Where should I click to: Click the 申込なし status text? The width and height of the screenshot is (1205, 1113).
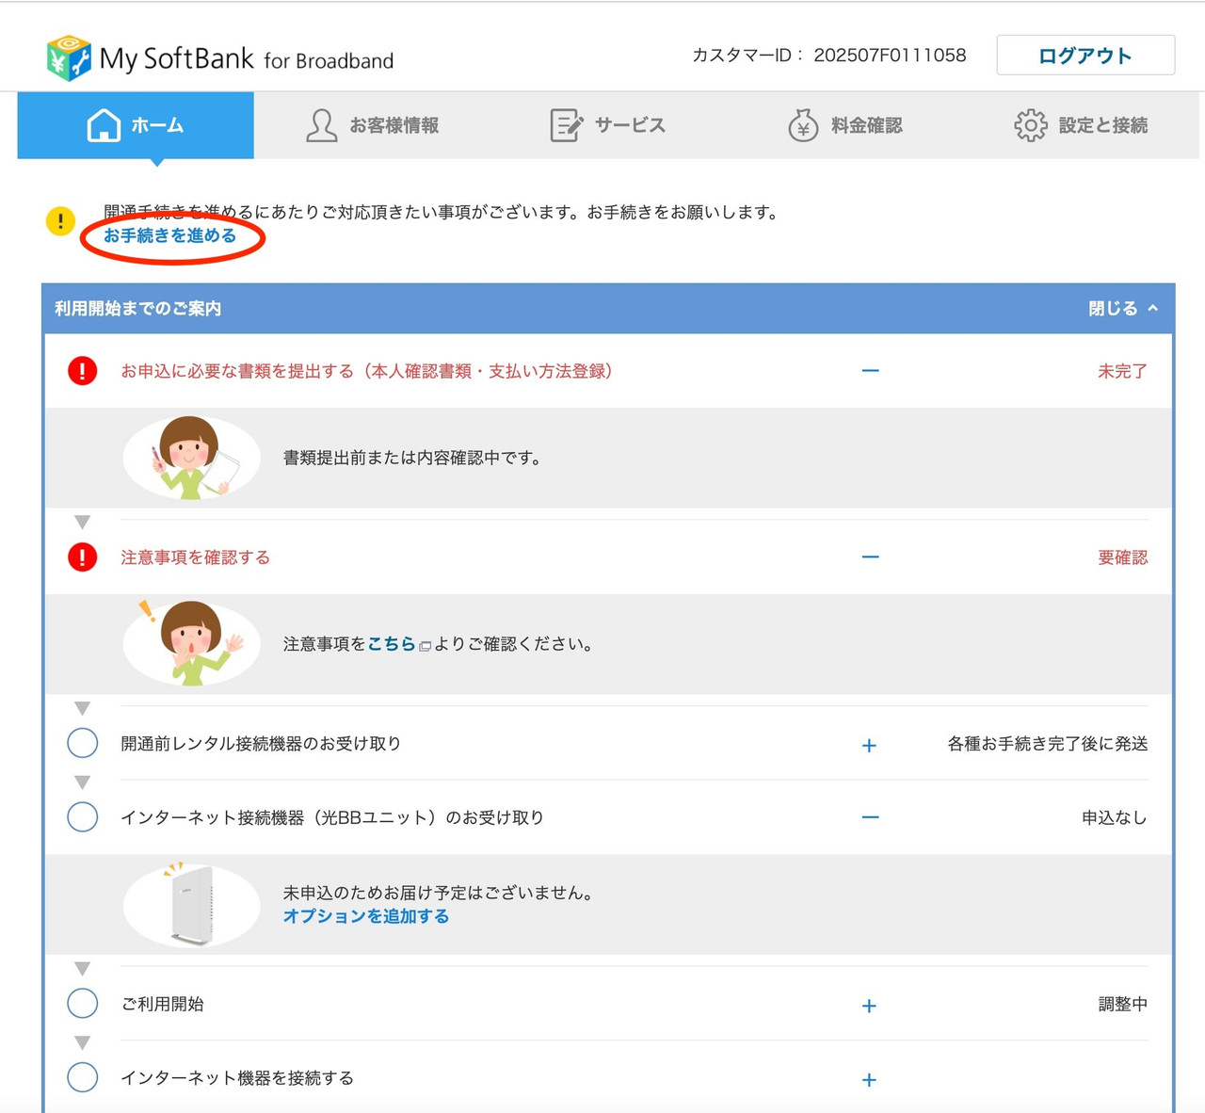[1115, 817]
